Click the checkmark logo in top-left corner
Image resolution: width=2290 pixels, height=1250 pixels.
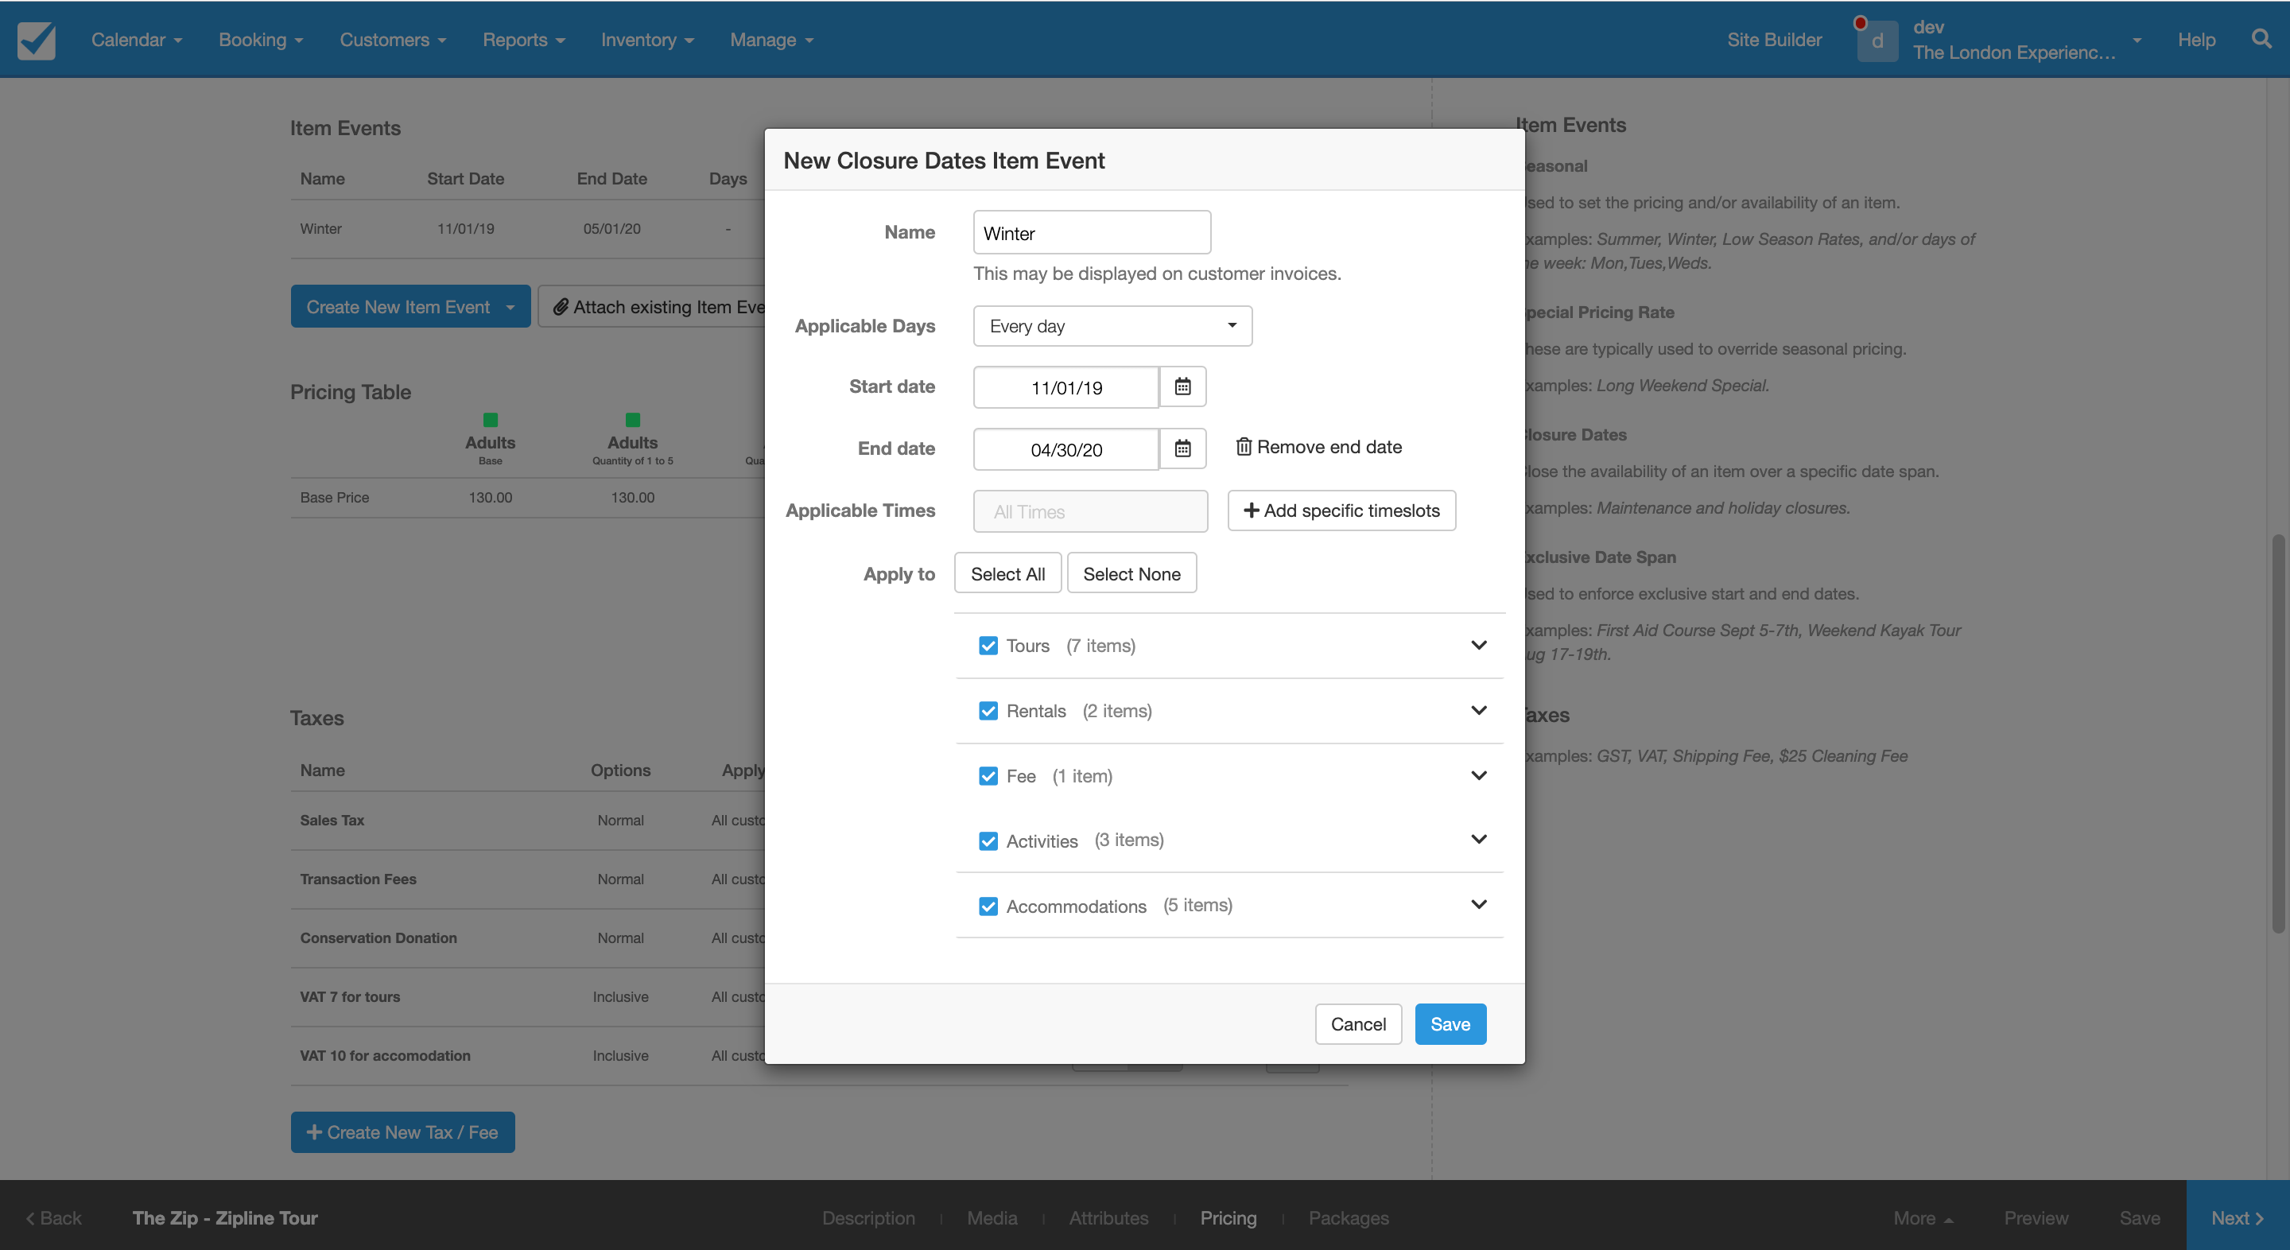point(37,40)
